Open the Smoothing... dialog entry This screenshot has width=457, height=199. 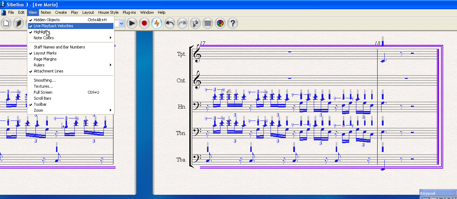(x=71, y=80)
